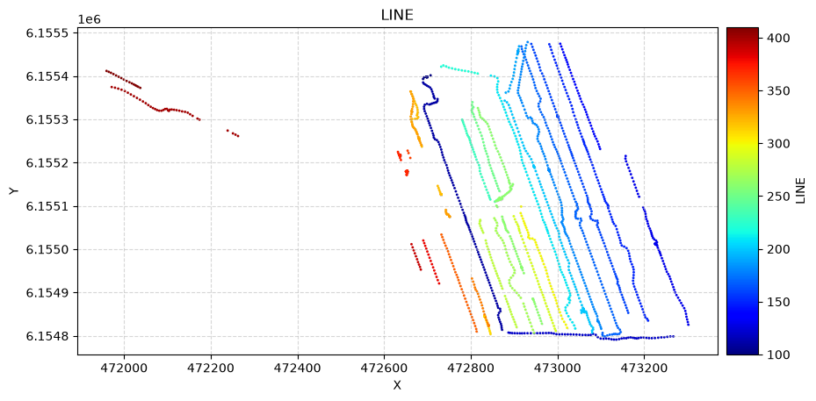Click y-axis tick label 6.1548

47,336
